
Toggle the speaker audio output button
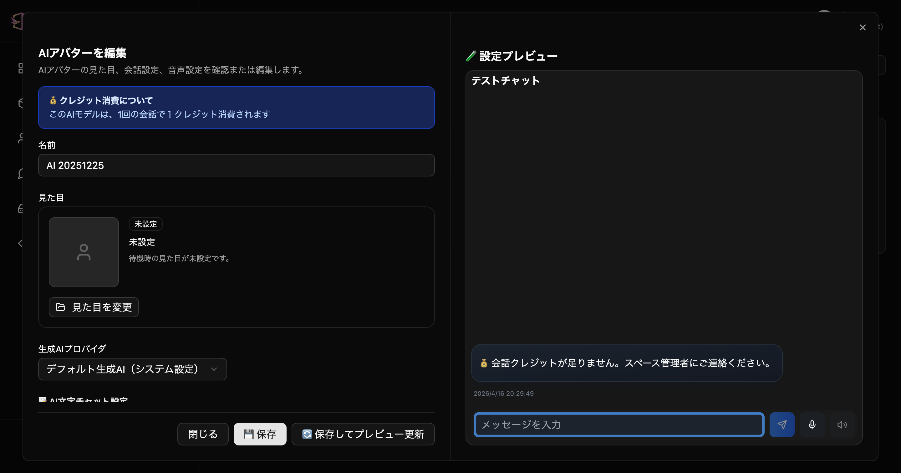click(x=842, y=425)
